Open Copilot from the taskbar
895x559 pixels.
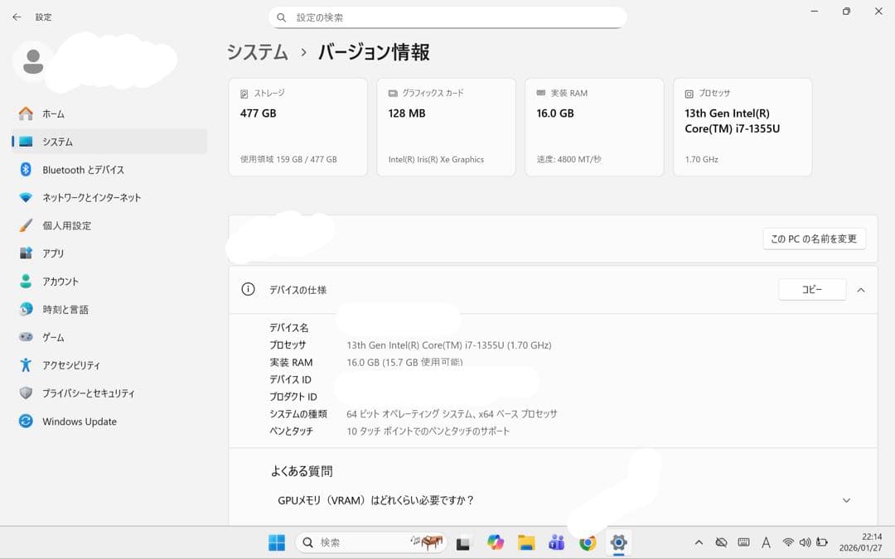pos(495,542)
